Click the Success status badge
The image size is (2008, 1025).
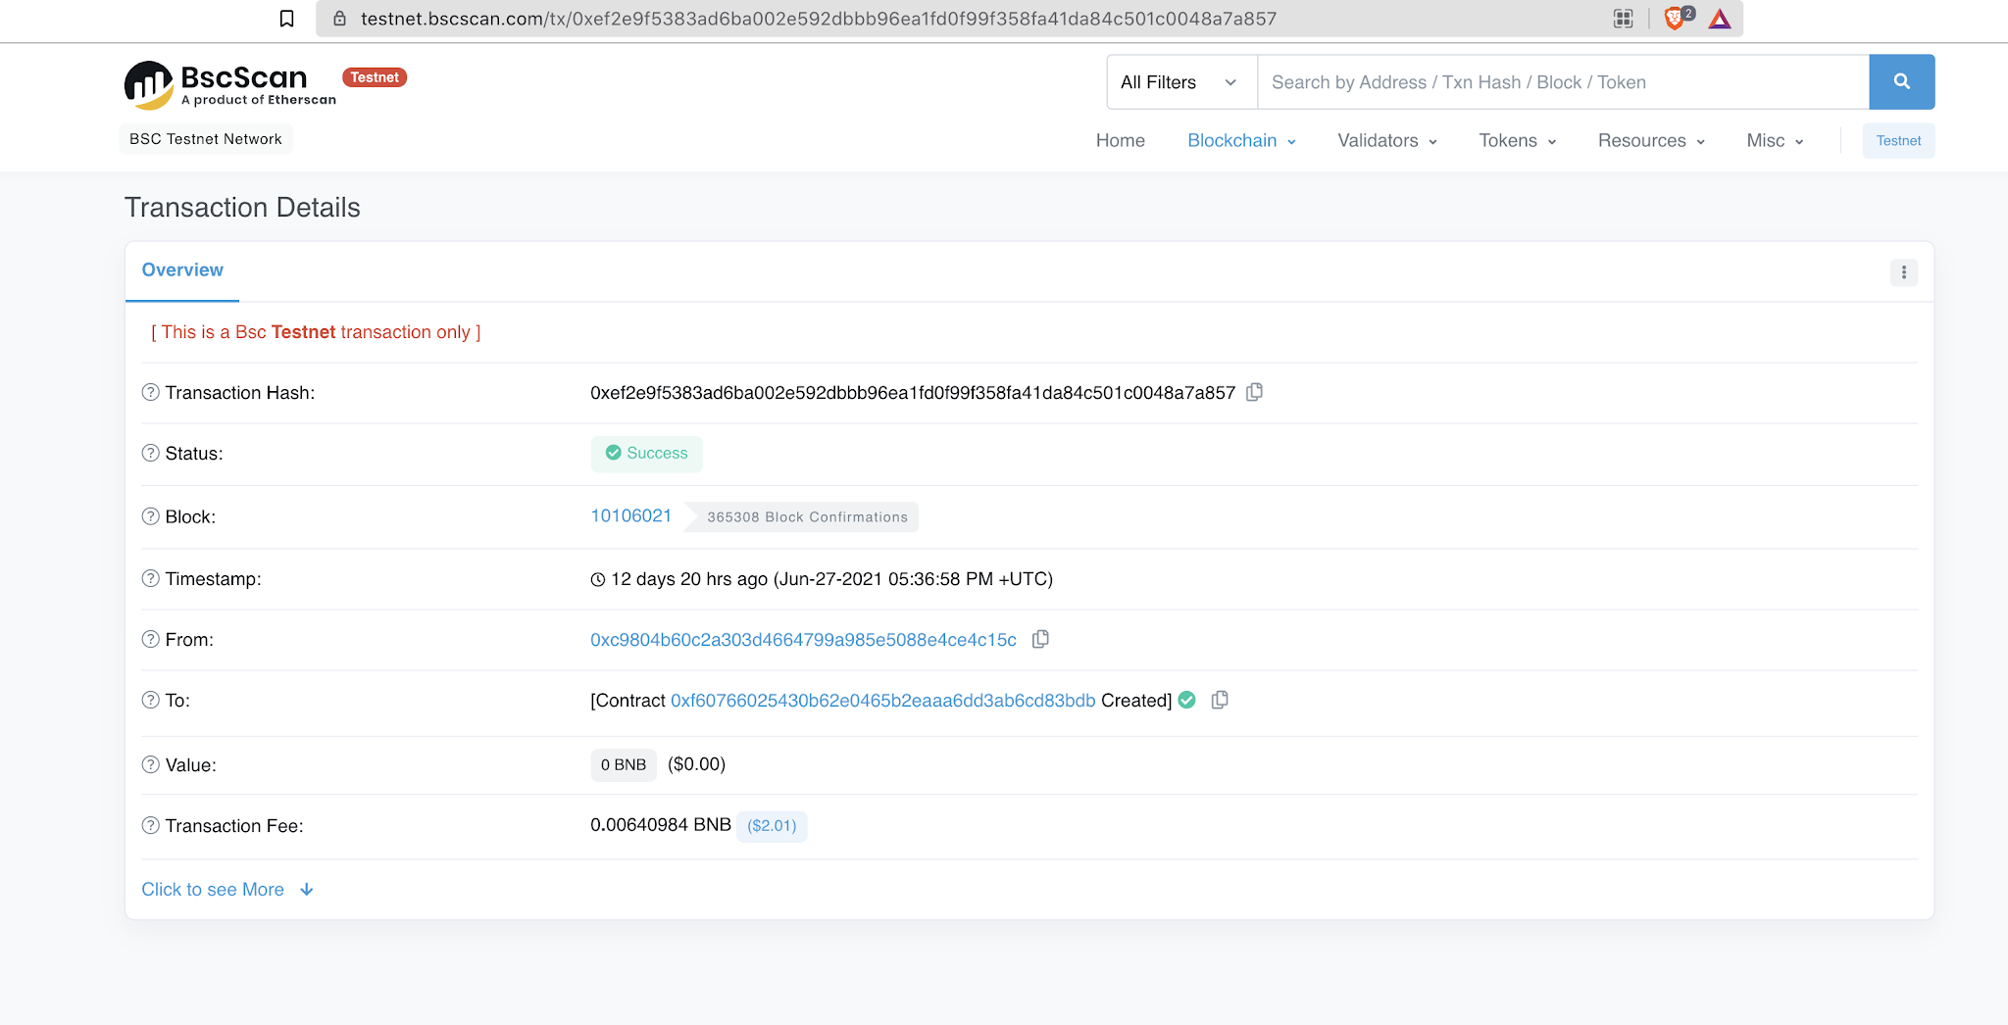click(646, 454)
